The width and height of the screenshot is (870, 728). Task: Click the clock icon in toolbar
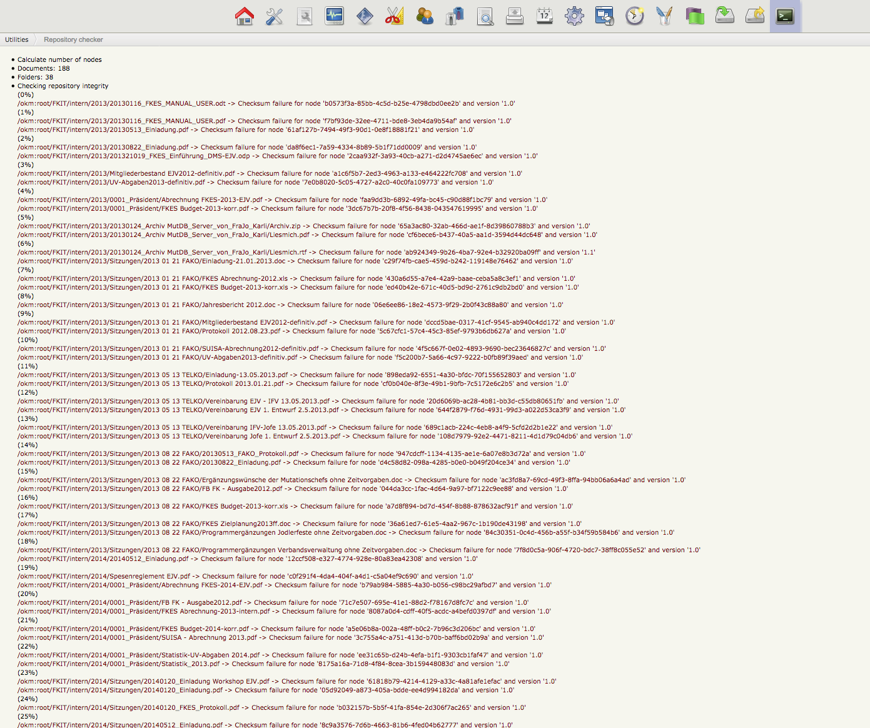[x=634, y=16]
